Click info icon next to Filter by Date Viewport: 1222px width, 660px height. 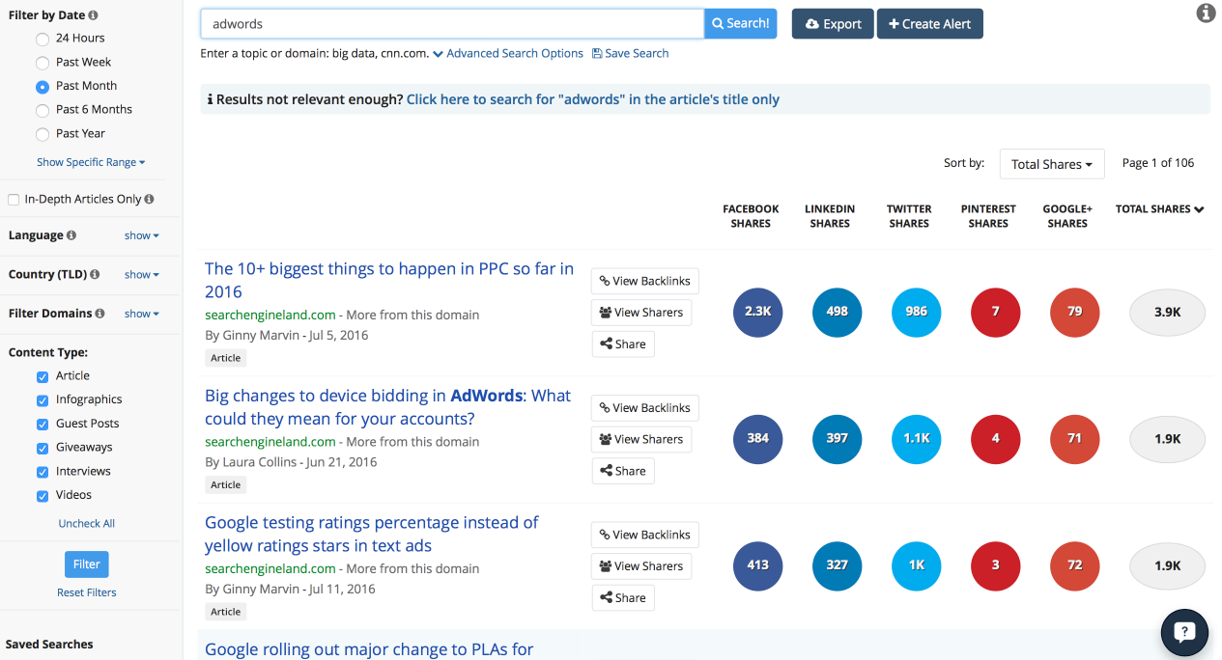click(93, 15)
